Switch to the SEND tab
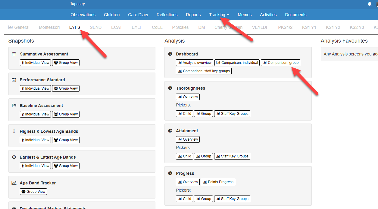This screenshot has width=378, height=209. click(x=96, y=27)
